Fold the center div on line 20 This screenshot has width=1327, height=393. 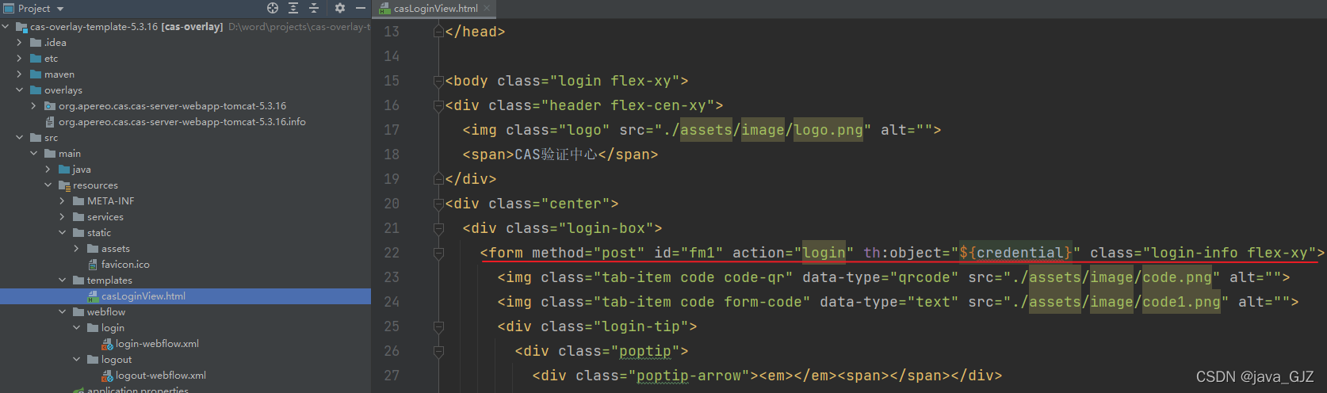pyautogui.click(x=438, y=204)
